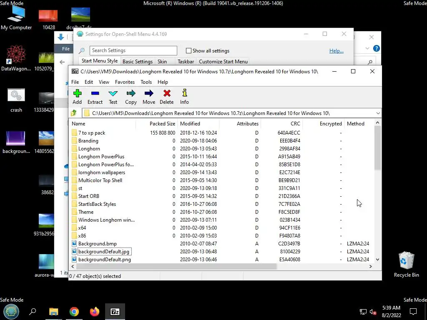Sort by the Method column header
The height and width of the screenshot is (320, 427).
point(359,123)
